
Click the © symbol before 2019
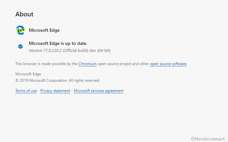[17, 80]
